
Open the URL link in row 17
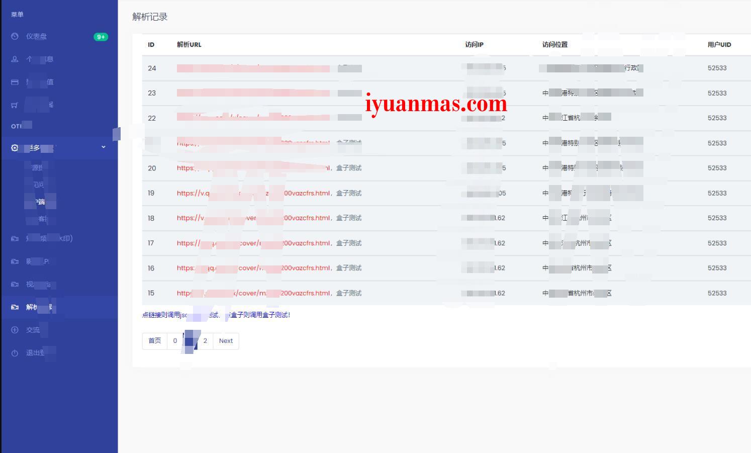coord(253,243)
